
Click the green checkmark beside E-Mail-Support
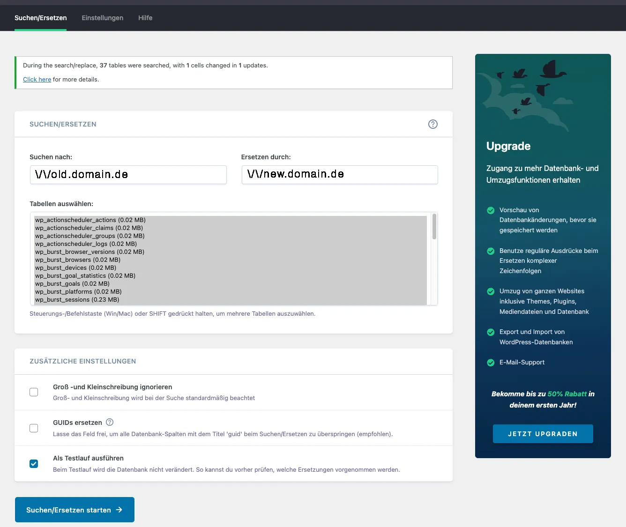(x=491, y=363)
